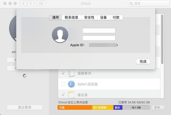Click the 搜索 search field
The width and height of the screenshot is (171, 115).
point(149,4)
